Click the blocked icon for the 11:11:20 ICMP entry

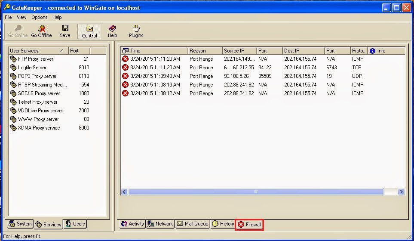126,59
